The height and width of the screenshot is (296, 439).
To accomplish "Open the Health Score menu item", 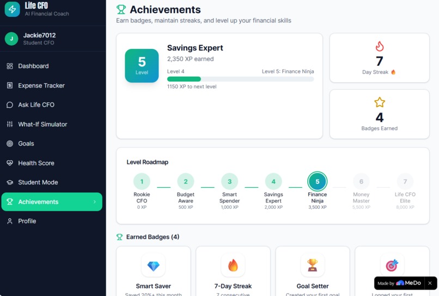I will (x=52, y=163).
